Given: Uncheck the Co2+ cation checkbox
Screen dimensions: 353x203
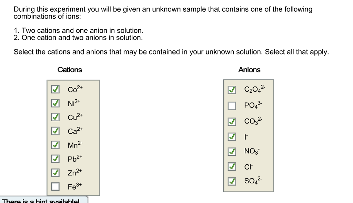Looking at the screenshot, I should click(x=55, y=89).
